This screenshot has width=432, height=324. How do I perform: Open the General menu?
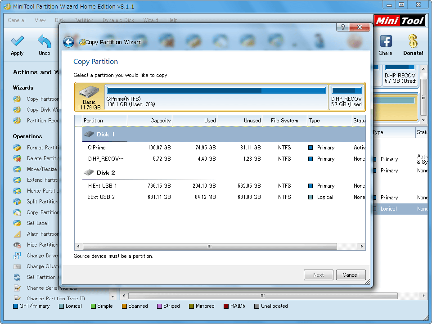17,20
